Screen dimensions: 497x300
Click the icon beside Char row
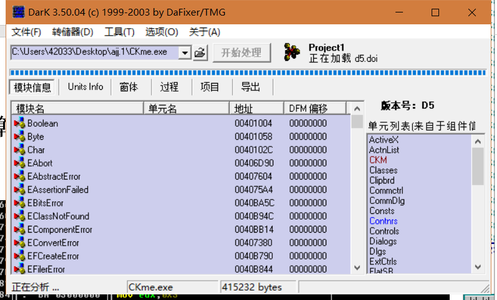tap(19, 150)
